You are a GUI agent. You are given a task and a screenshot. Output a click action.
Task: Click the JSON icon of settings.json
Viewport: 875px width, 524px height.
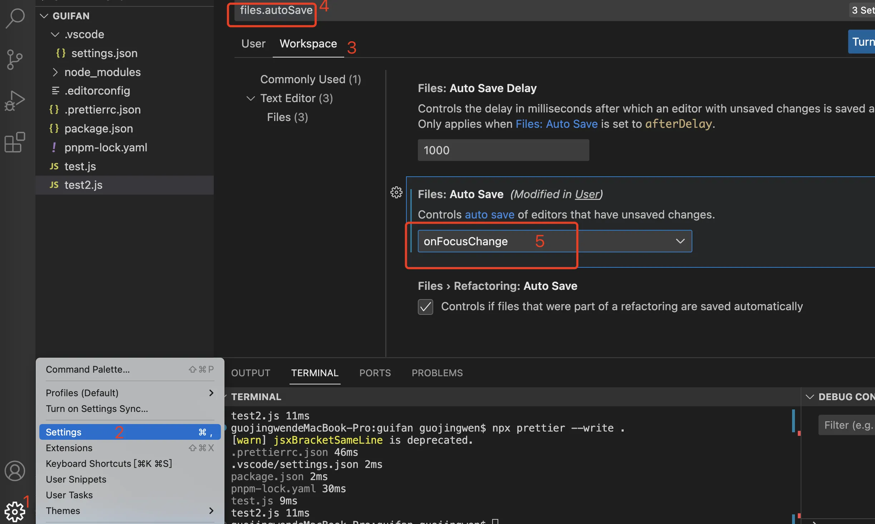pyautogui.click(x=61, y=53)
